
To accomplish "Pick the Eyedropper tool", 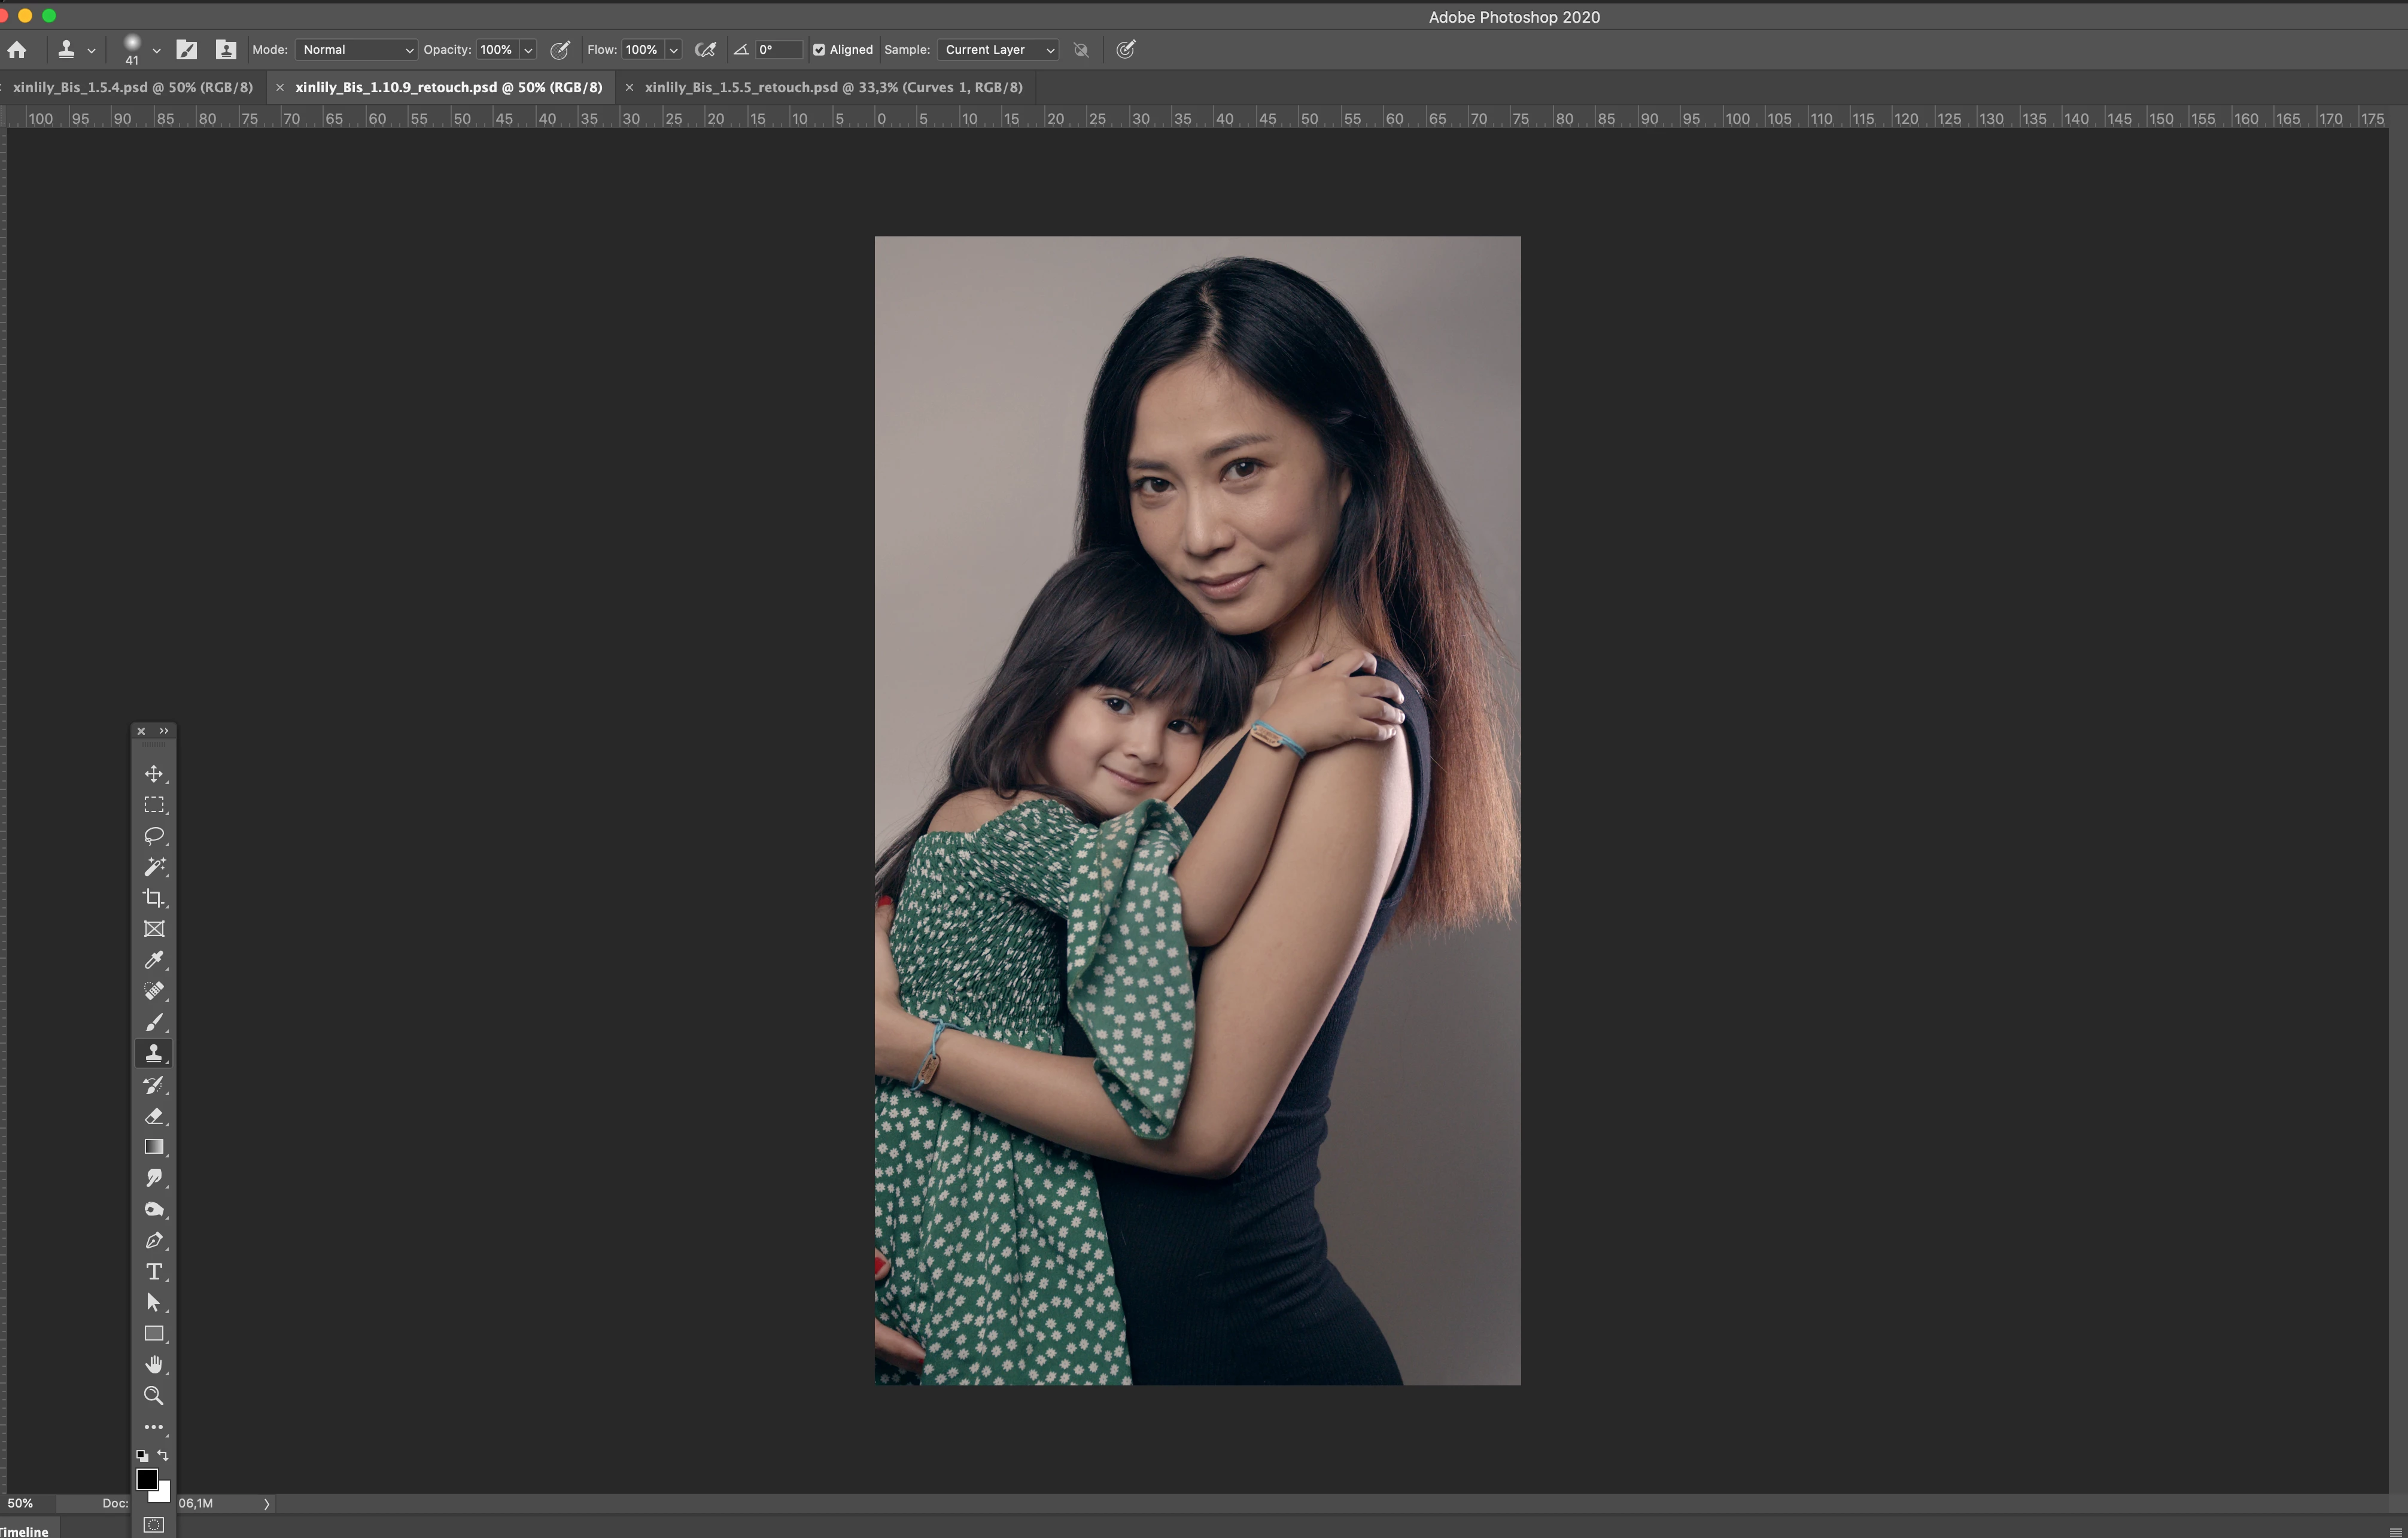I will click(x=153, y=960).
